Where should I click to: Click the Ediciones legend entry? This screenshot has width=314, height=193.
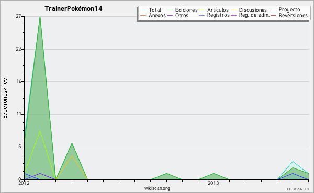pyautogui.click(x=186, y=10)
